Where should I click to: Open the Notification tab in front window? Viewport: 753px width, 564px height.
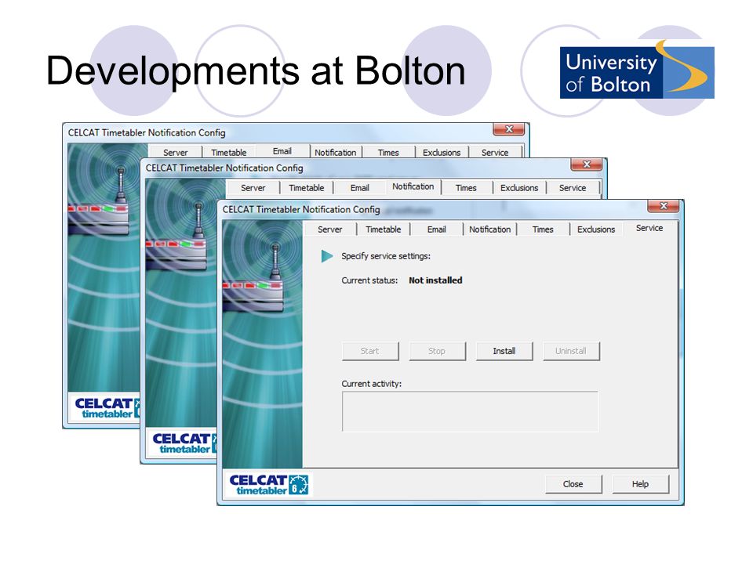click(x=489, y=230)
